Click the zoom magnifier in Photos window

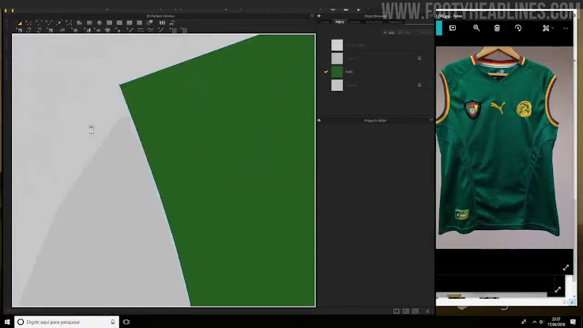point(476,28)
